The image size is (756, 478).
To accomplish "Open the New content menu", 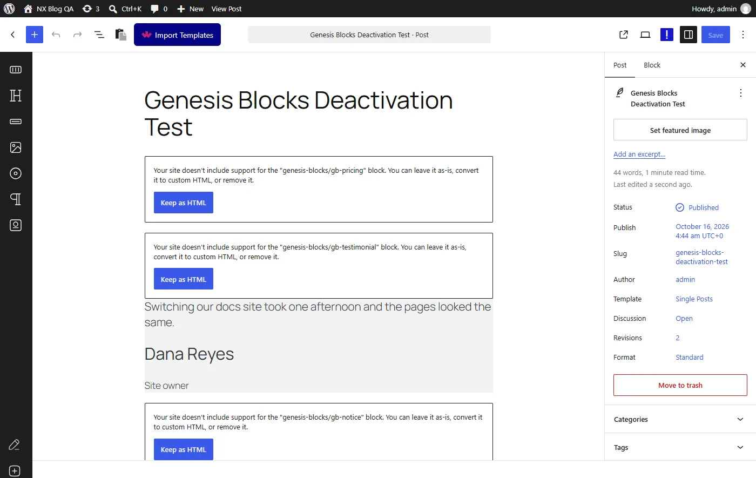I will pos(190,9).
